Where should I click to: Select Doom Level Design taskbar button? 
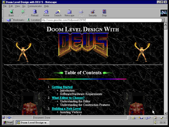coord(33,123)
